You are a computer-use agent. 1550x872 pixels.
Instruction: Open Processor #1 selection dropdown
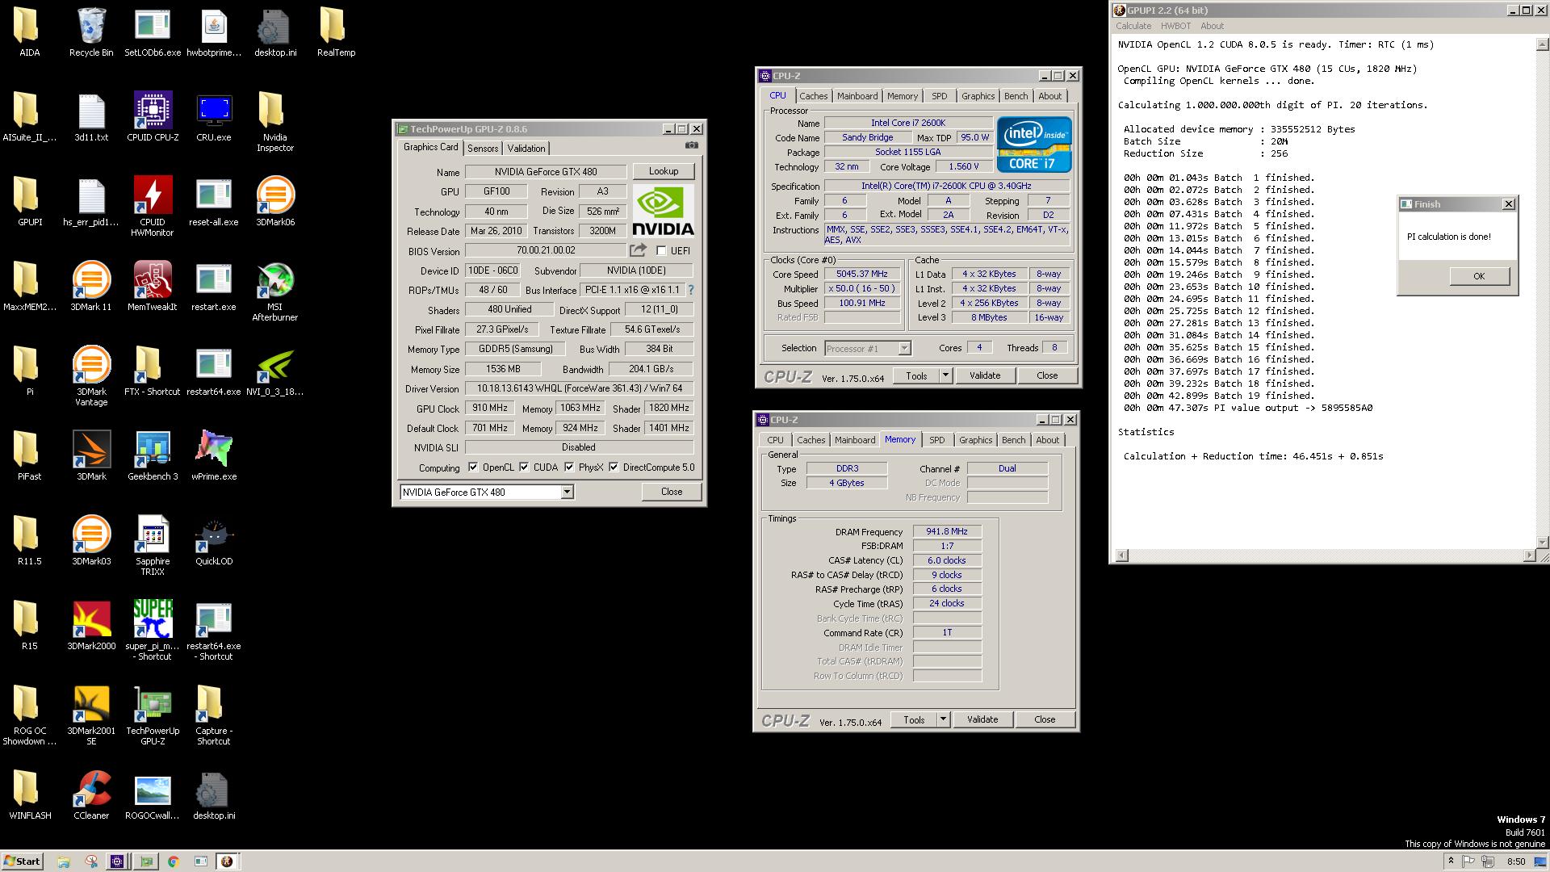point(904,349)
